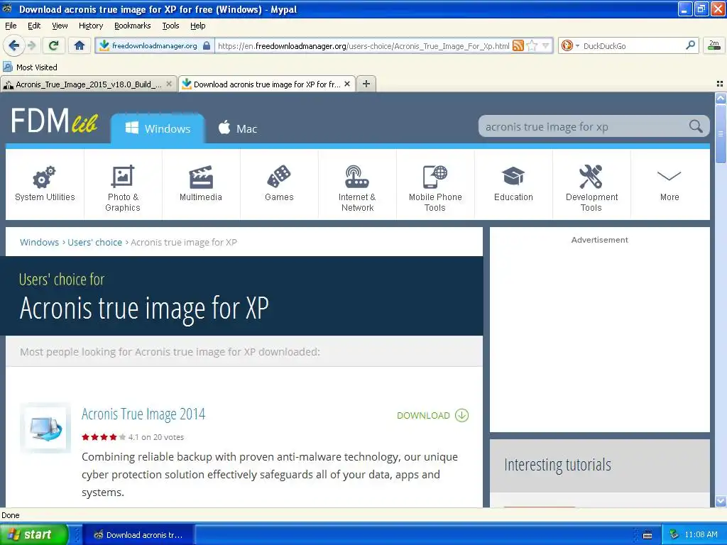The image size is (727, 545).
Task: Open the System Utilities category
Action: tap(45, 184)
